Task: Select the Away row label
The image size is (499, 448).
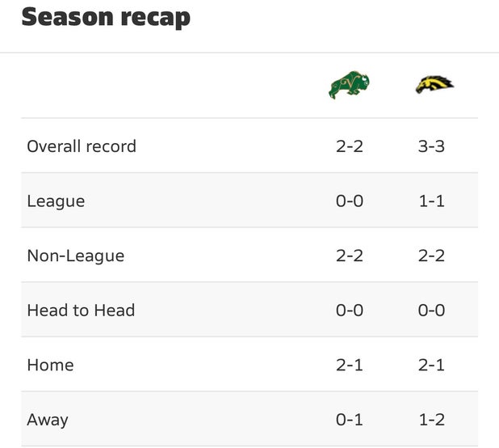Action: [x=48, y=420]
